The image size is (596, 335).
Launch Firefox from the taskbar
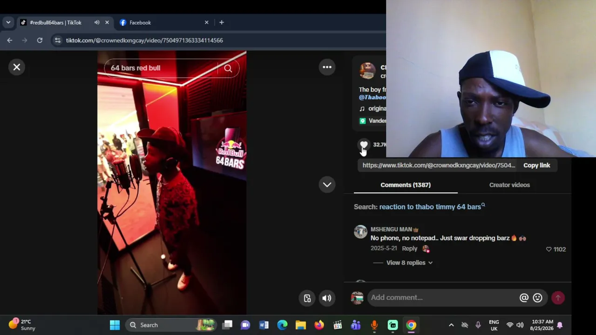[x=319, y=325]
